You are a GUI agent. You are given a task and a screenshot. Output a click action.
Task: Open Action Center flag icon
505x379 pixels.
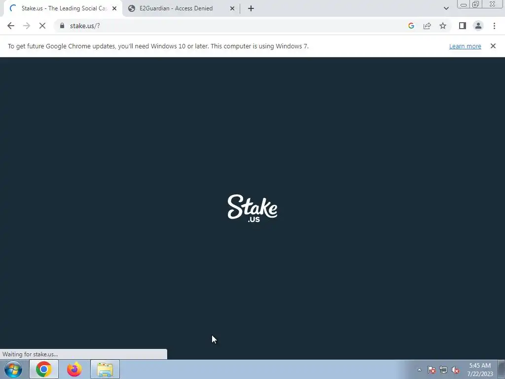[432, 370]
